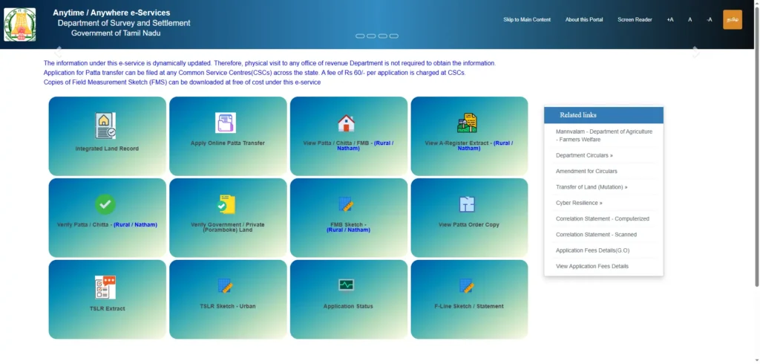Open the Integrated Land Record house-document icon

tap(105, 126)
